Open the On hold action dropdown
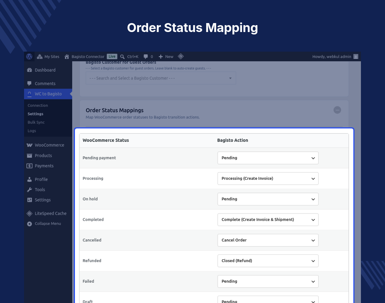Viewport: 385px width, 303px height. tap(268, 199)
